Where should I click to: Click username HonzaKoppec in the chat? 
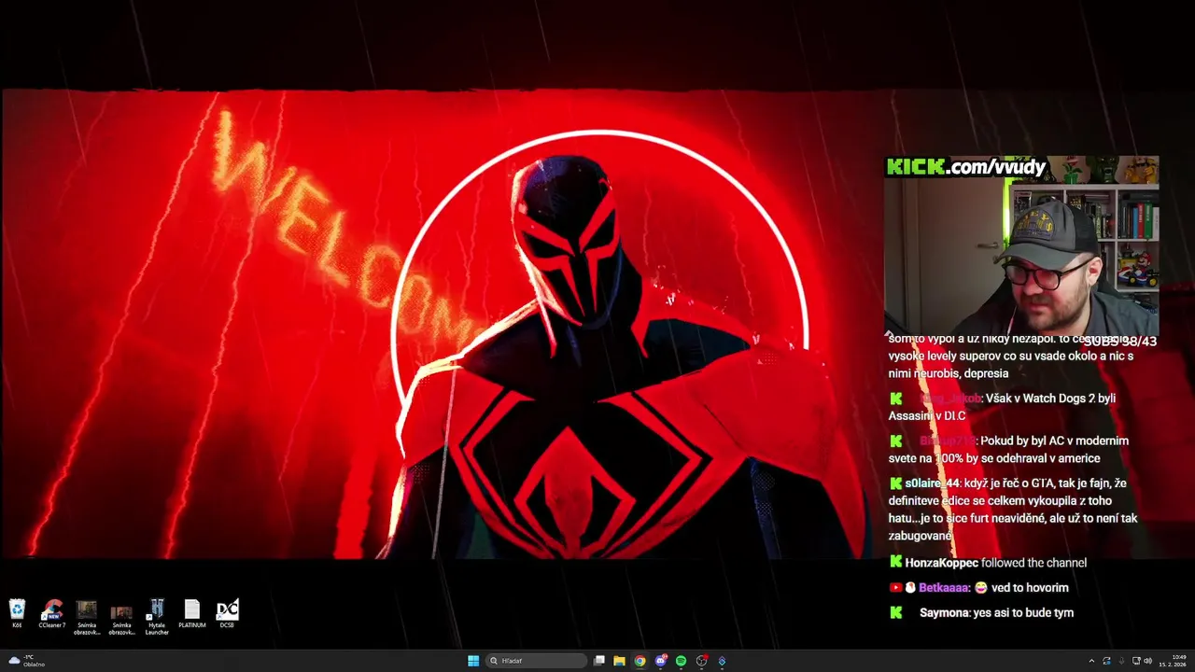[x=941, y=563]
